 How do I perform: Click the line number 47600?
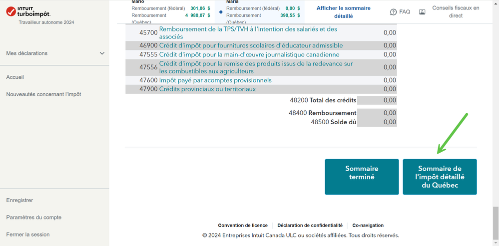click(148, 80)
